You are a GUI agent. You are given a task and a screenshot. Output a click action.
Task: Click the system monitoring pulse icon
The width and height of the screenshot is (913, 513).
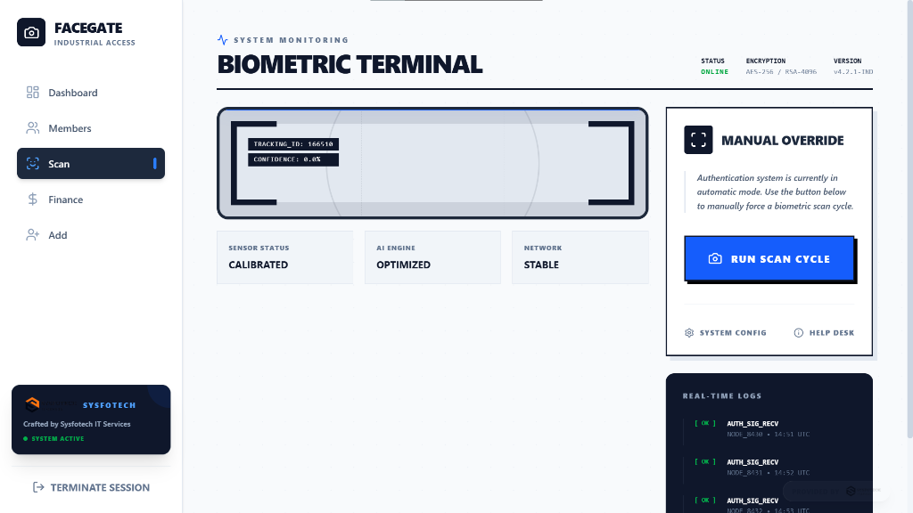[222, 40]
